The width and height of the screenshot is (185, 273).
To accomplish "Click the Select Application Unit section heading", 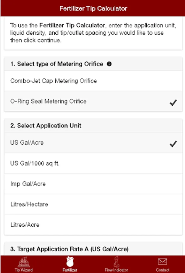I will pyautogui.click(x=46, y=126).
